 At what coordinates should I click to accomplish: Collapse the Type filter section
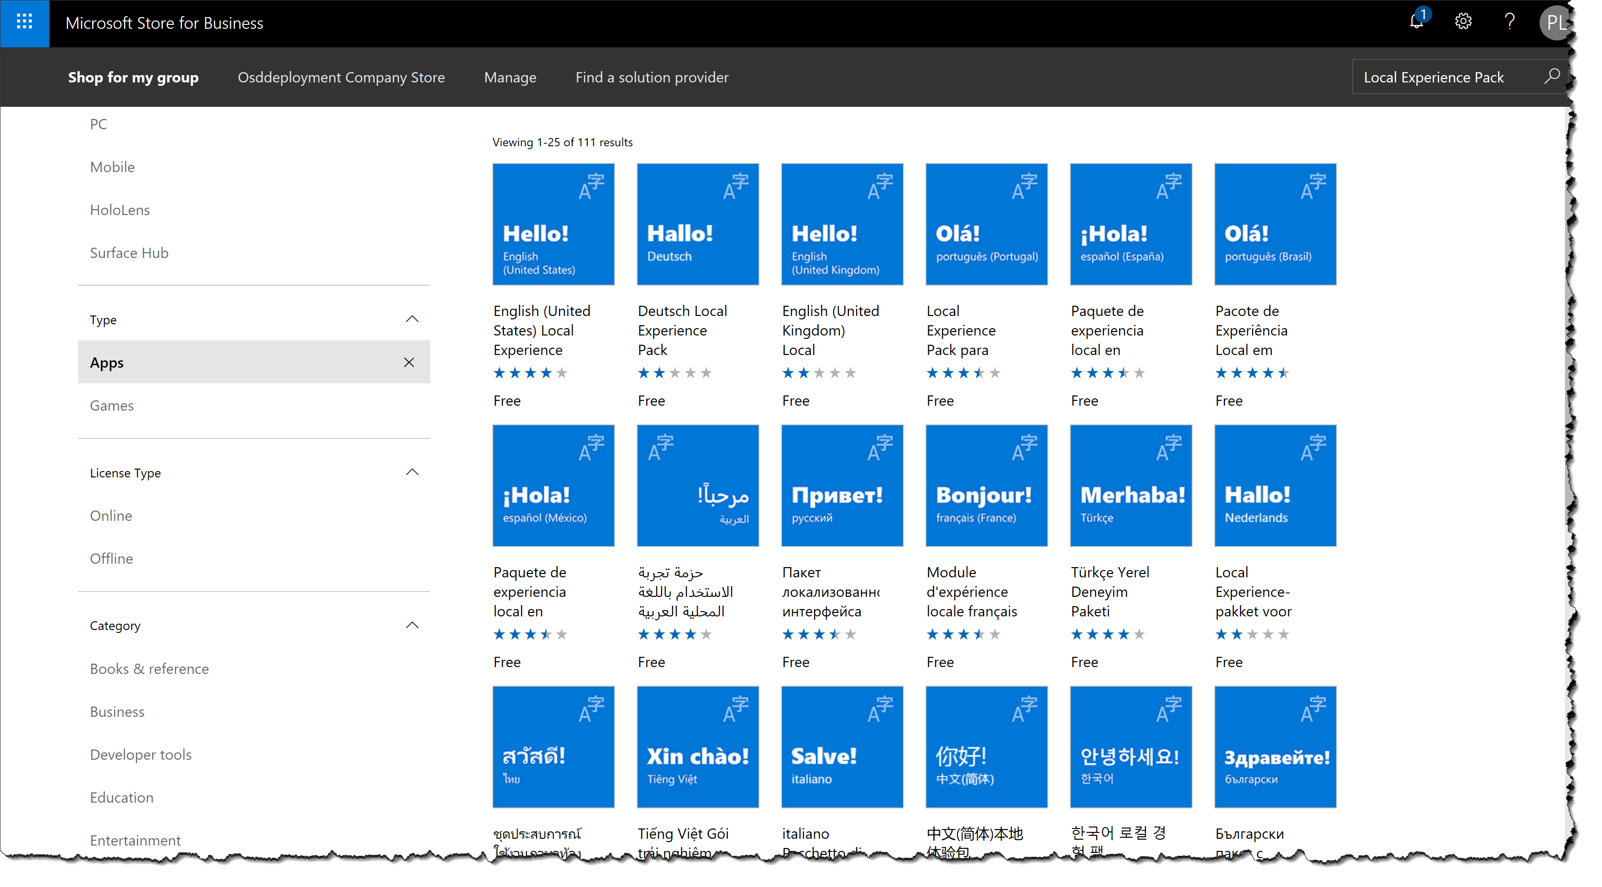pos(412,319)
